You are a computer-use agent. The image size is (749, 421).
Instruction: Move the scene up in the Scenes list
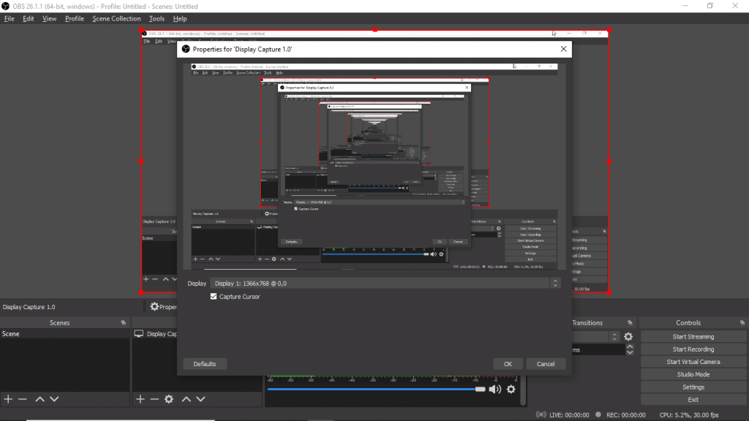(x=40, y=399)
